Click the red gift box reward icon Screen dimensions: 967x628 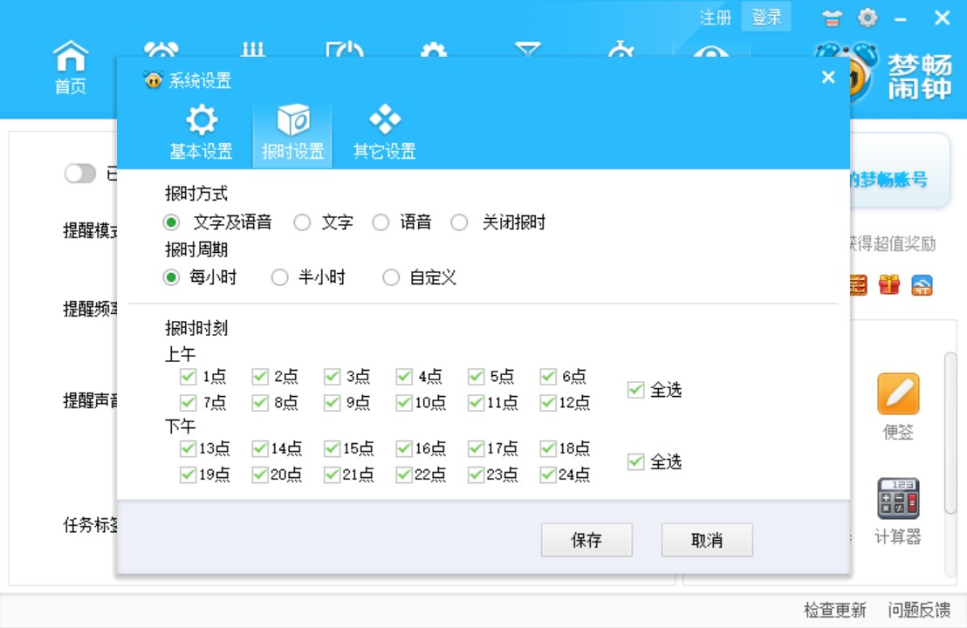pos(888,285)
